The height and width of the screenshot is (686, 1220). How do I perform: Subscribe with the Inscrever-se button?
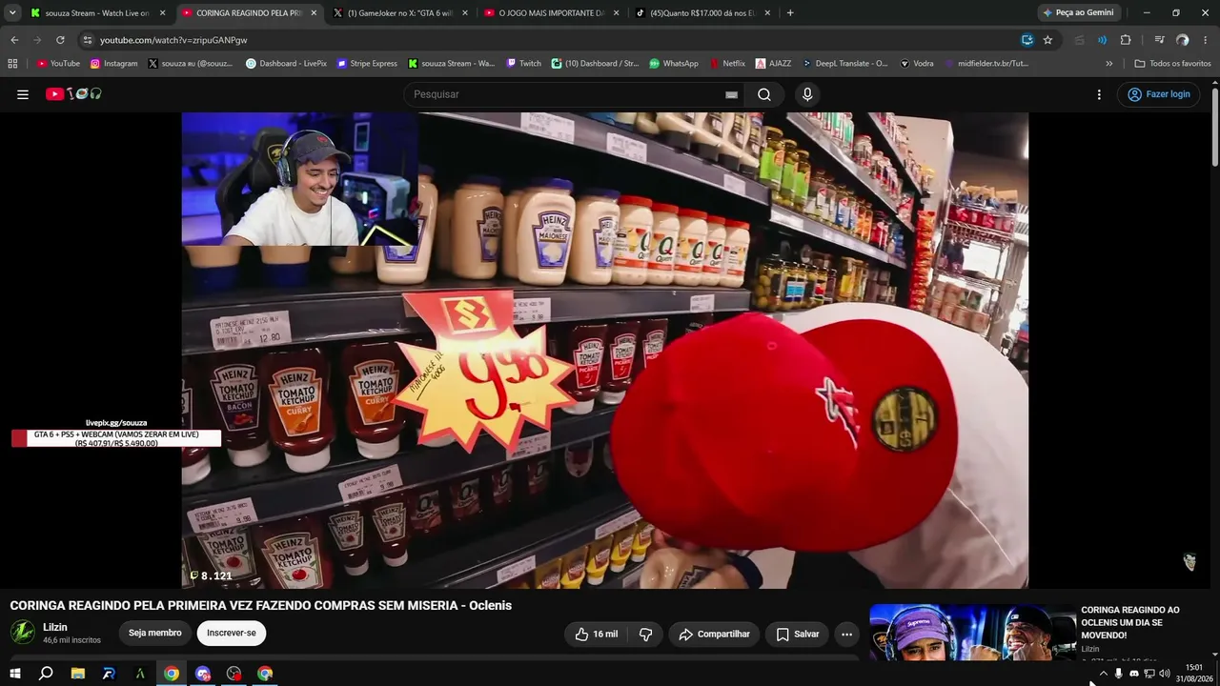pyautogui.click(x=232, y=634)
